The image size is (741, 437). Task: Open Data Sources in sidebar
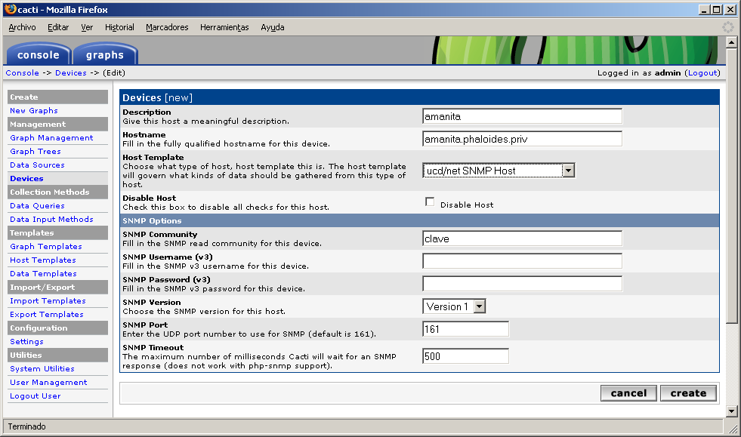37,165
